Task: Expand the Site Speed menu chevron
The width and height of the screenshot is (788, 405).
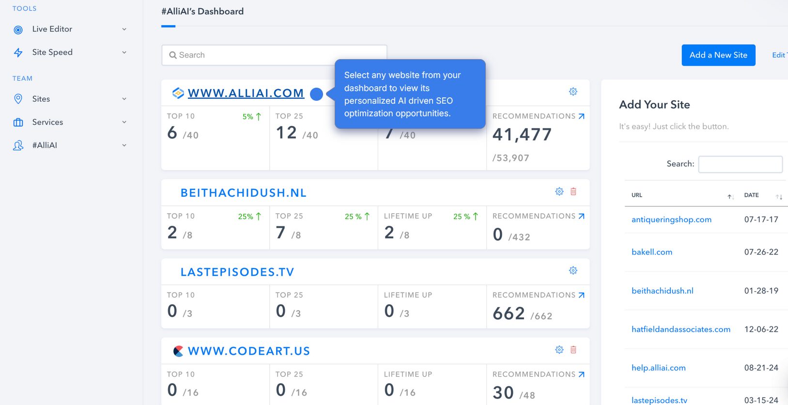Action: 124,52
